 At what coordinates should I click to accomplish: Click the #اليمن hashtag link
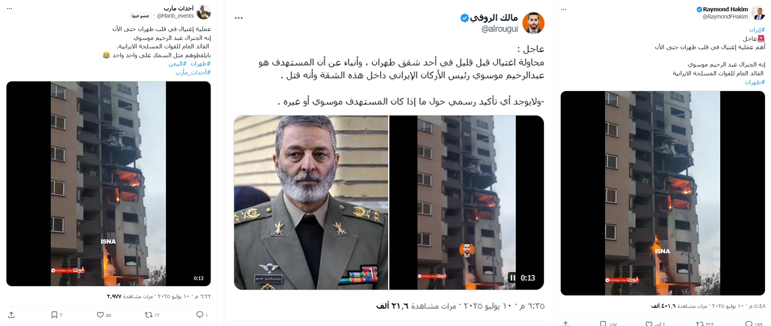(x=178, y=64)
